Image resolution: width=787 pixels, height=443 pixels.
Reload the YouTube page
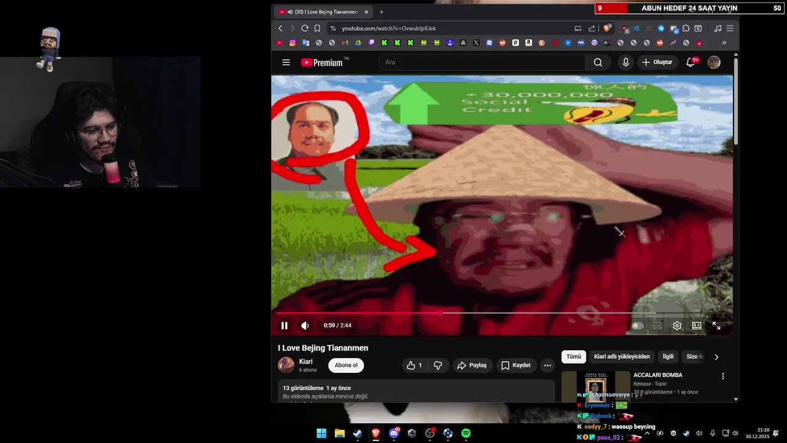tap(304, 28)
